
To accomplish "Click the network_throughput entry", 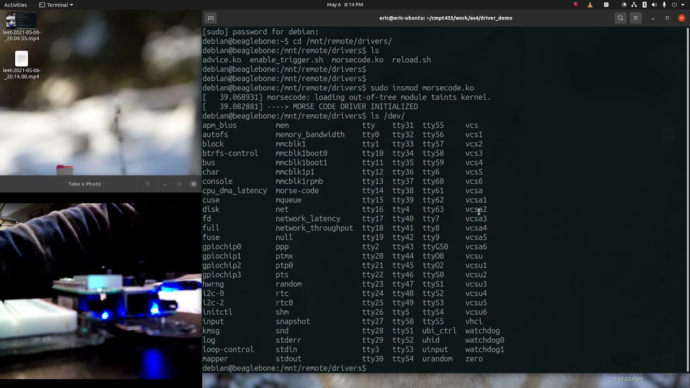I will [x=314, y=228].
